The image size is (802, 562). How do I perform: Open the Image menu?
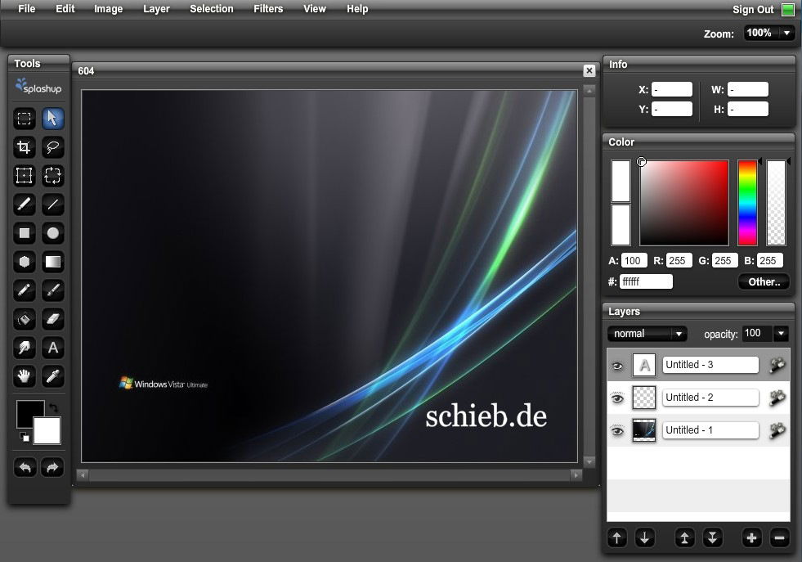(109, 9)
